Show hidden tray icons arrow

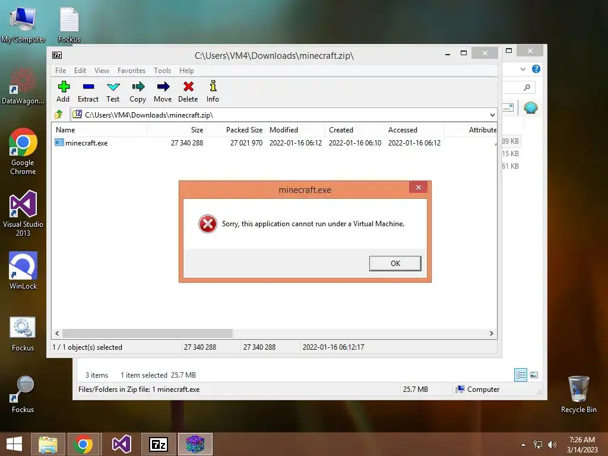click(x=524, y=445)
